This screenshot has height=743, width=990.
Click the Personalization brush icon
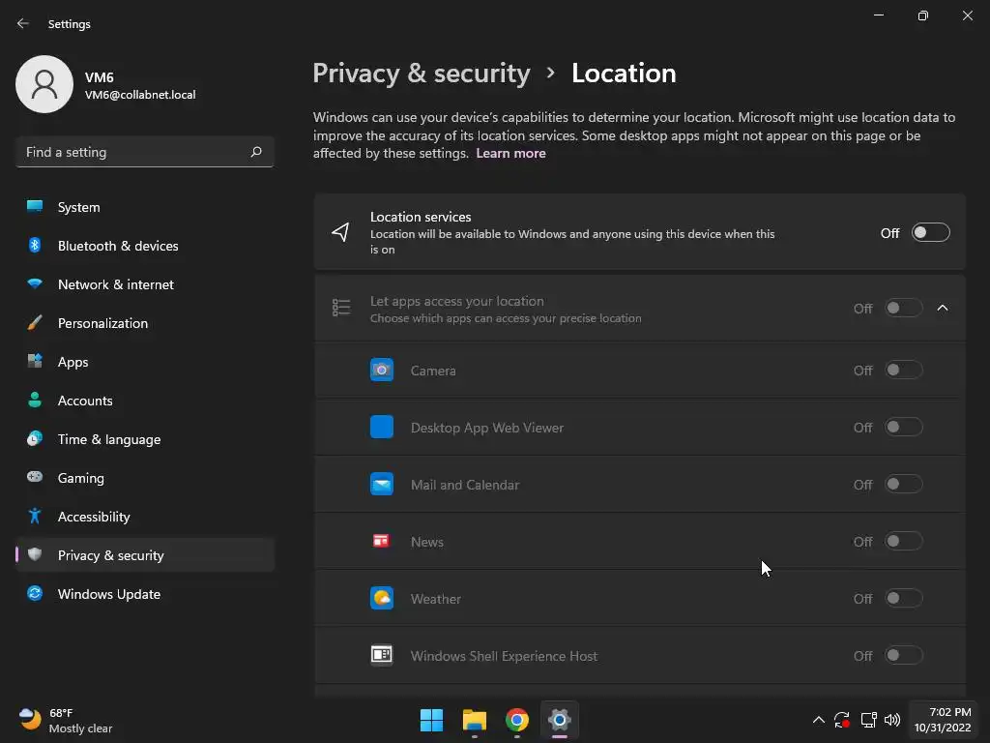pyautogui.click(x=35, y=322)
